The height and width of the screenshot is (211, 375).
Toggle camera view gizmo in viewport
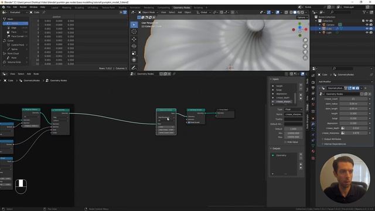click(305, 52)
